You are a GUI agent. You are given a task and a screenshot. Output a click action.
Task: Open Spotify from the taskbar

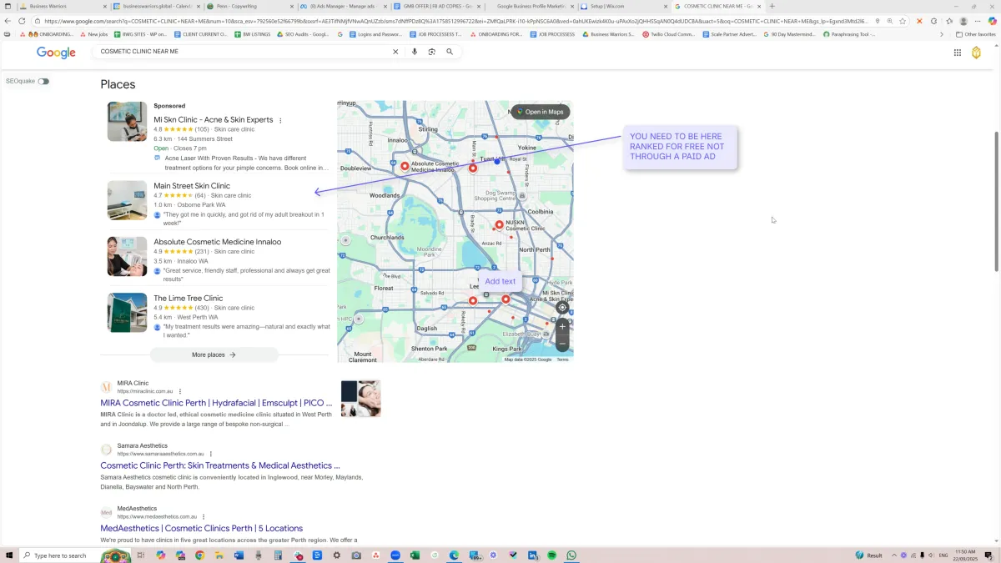click(552, 555)
